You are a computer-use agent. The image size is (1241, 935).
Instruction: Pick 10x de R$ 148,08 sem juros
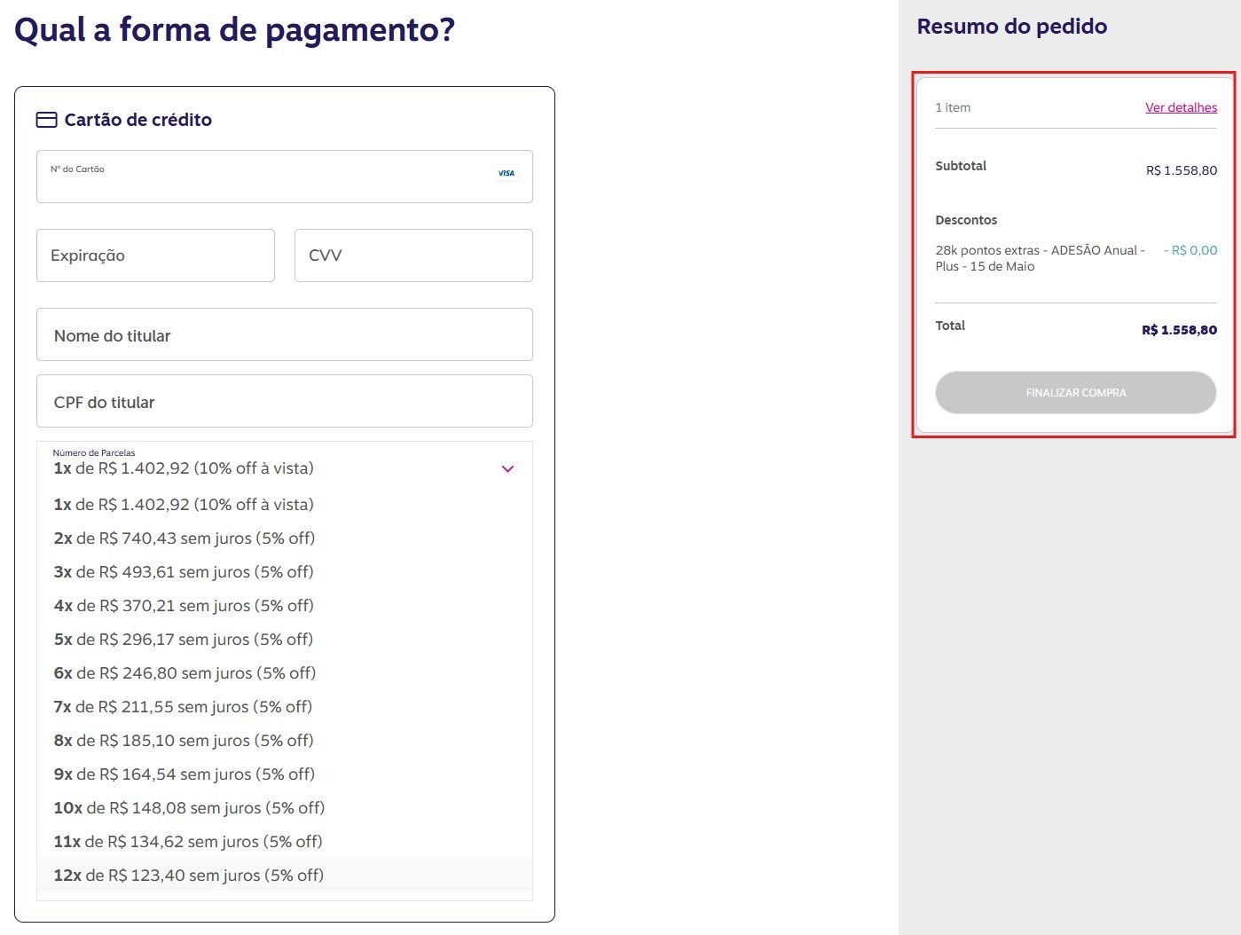coord(189,808)
